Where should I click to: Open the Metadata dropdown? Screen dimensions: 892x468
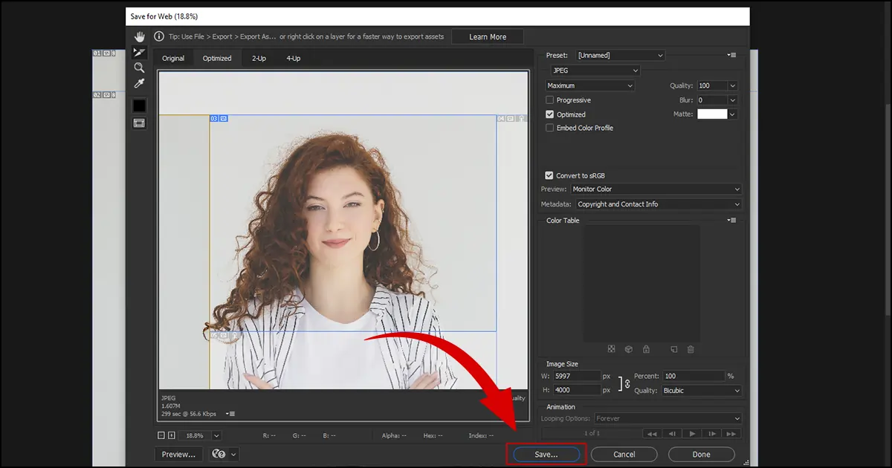(x=657, y=204)
